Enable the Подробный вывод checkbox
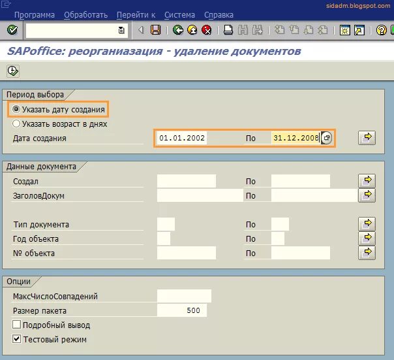 (16, 325)
